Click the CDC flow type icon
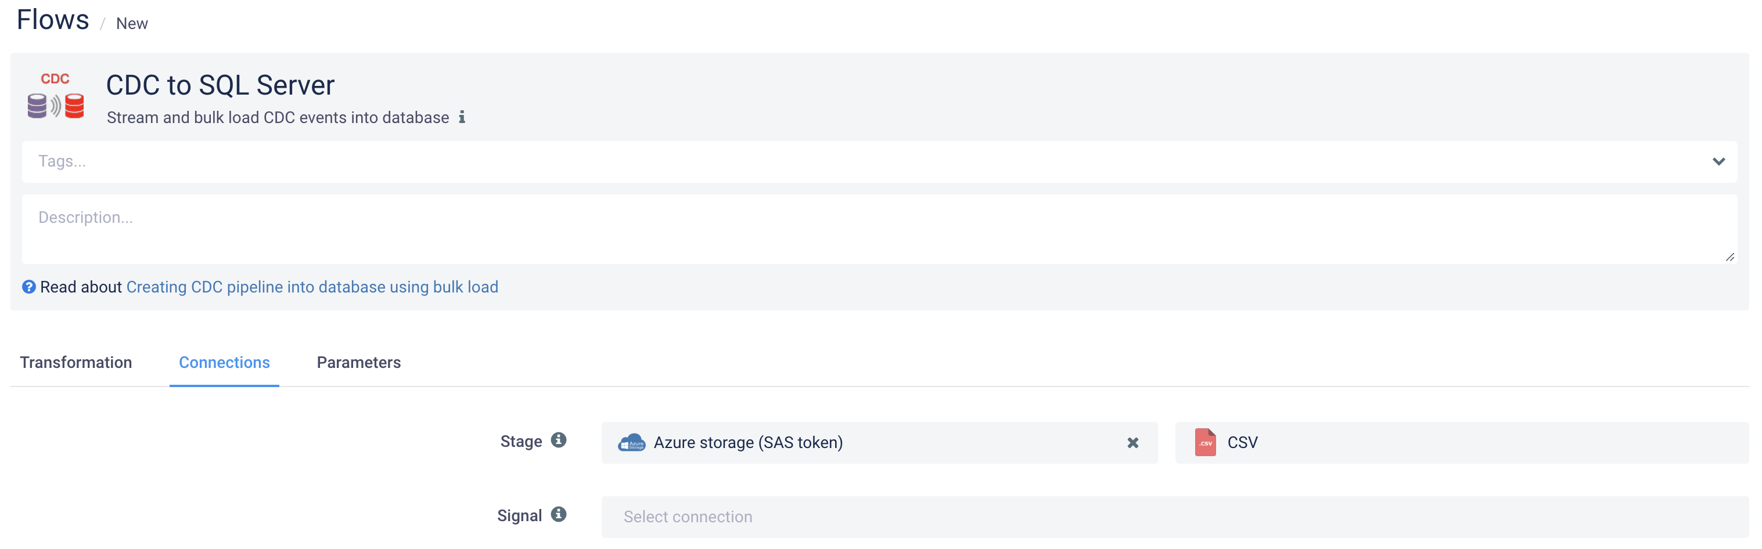Image resolution: width=1762 pixels, height=549 pixels. (55, 97)
